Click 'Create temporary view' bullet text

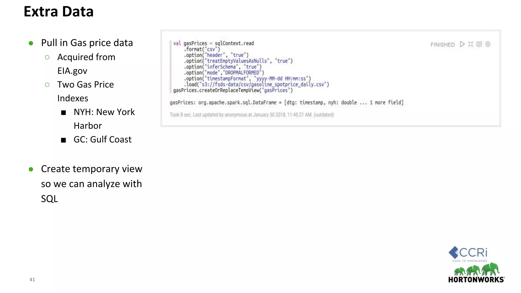pyautogui.click(x=92, y=184)
